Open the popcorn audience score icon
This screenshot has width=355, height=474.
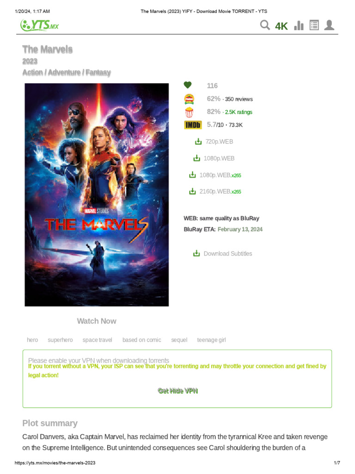point(189,112)
